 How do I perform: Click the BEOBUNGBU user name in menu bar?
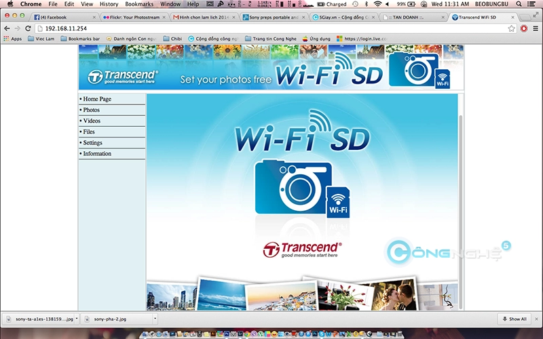coord(491,4)
